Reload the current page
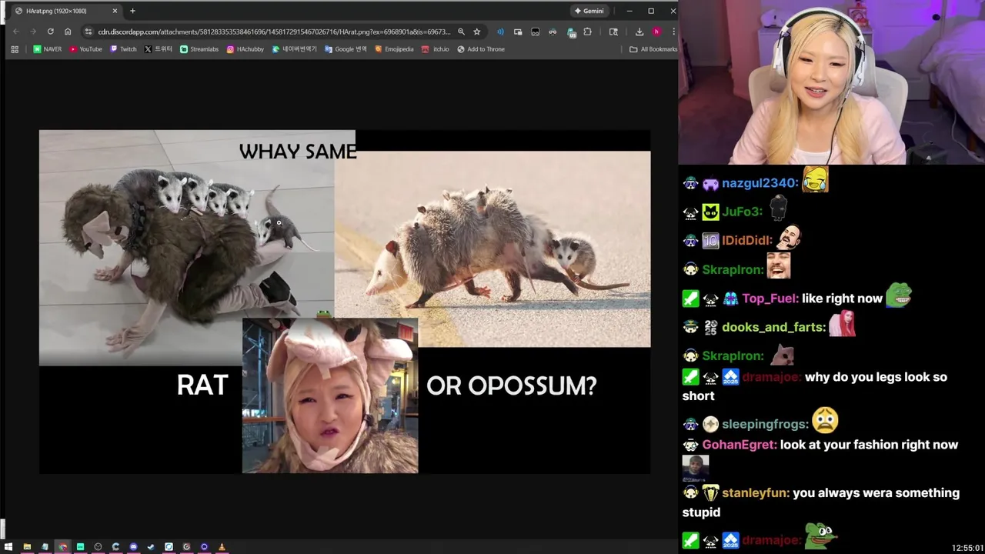The width and height of the screenshot is (985, 554). (51, 32)
